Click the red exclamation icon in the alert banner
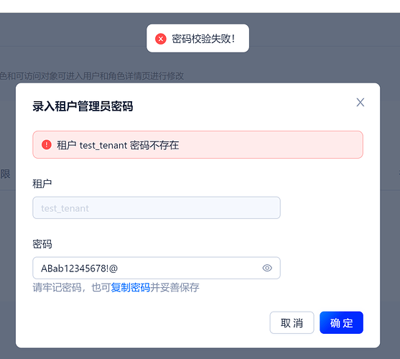400x359 pixels. [x=47, y=145]
